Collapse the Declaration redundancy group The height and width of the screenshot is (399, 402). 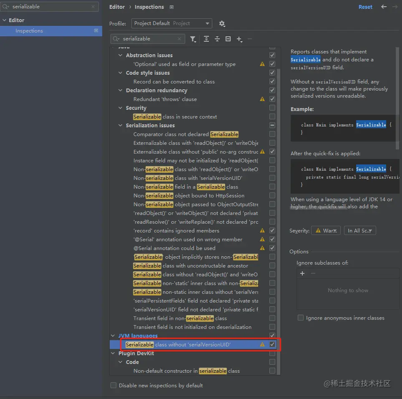click(120, 90)
